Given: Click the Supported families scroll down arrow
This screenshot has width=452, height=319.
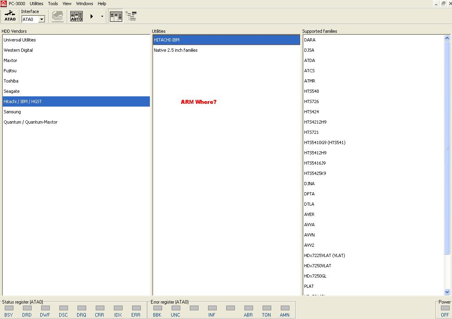Looking at the screenshot, I should pos(447,292).
